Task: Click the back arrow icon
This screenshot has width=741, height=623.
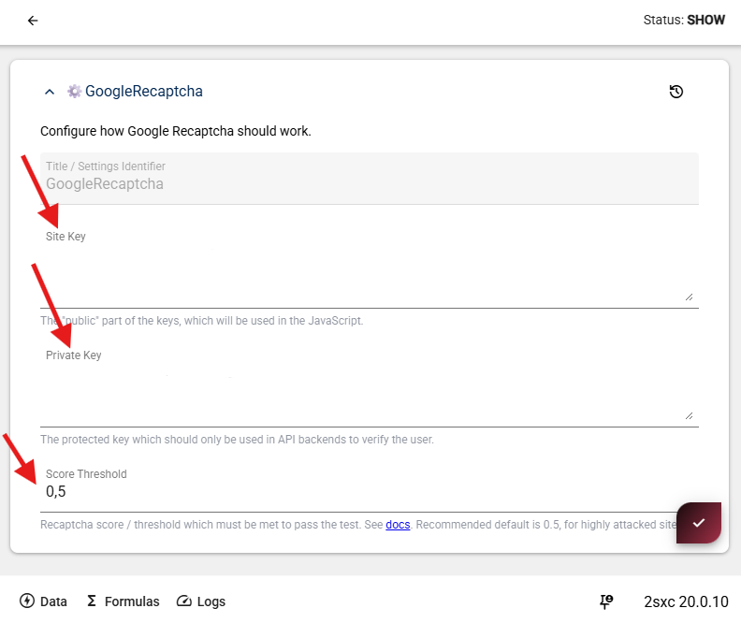Action: (x=33, y=21)
